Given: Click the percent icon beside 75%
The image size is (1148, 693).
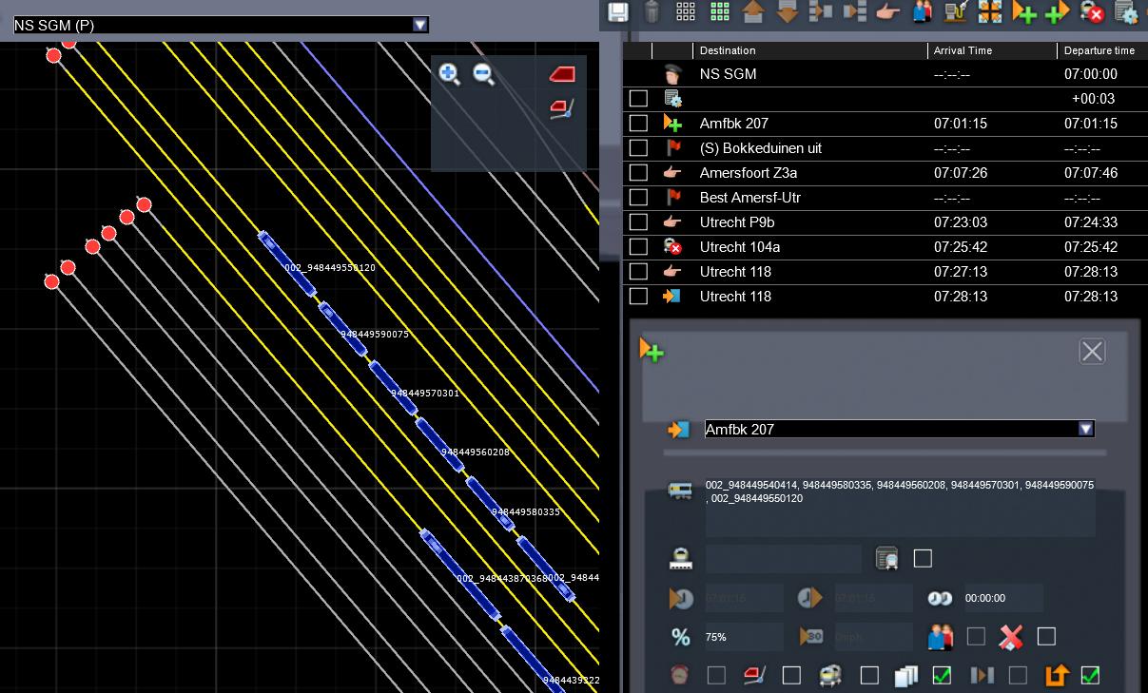Looking at the screenshot, I should (x=680, y=637).
